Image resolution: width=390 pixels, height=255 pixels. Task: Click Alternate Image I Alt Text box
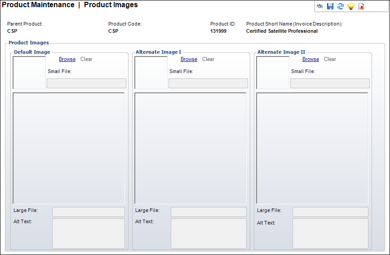point(208,233)
